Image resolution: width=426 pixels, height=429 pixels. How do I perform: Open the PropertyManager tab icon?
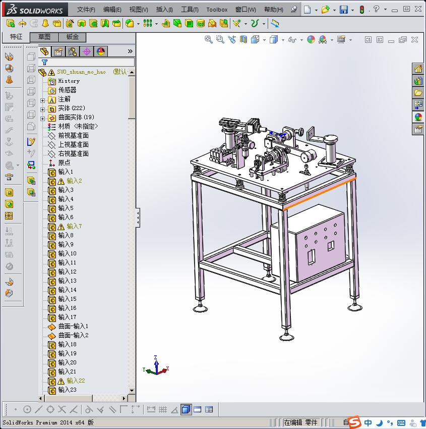point(58,51)
